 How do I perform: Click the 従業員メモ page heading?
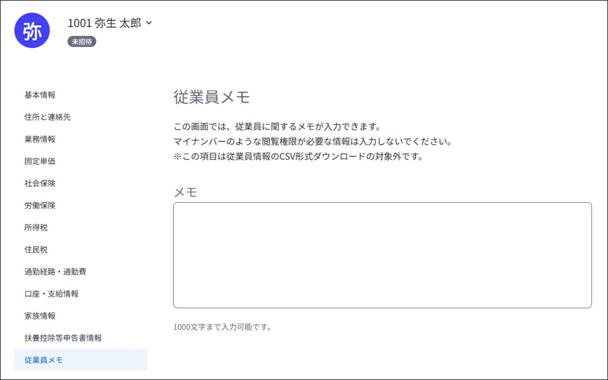[212, 98]
